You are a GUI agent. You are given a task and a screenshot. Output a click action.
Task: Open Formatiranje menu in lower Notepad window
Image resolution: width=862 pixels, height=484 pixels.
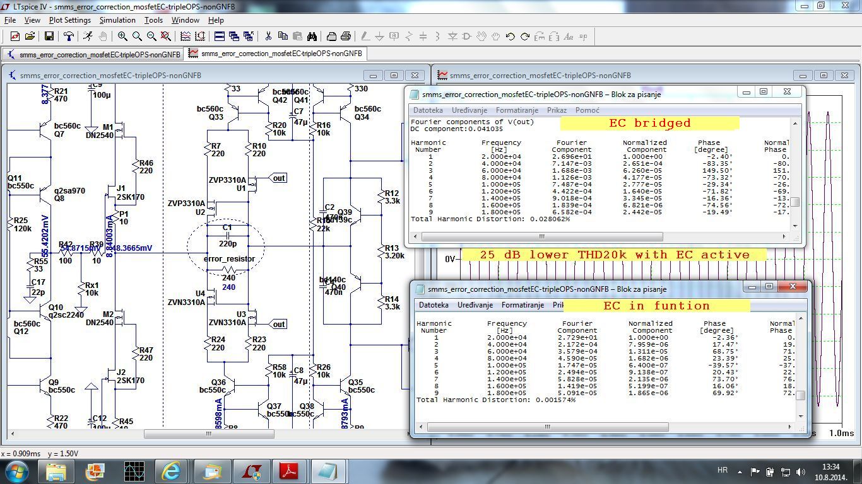click(x=523, y=305)
